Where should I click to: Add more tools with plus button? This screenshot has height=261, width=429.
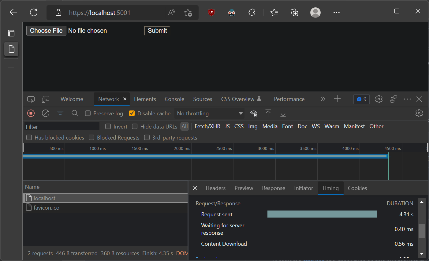(x=337, y=99)
